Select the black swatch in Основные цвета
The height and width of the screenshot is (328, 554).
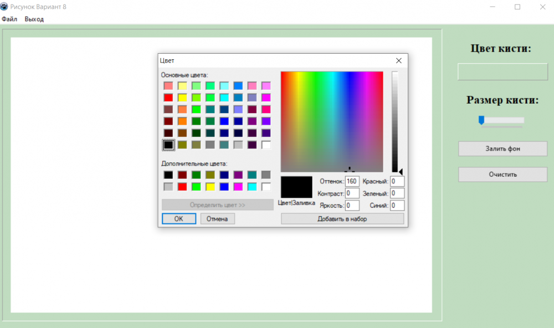(168, 145)
